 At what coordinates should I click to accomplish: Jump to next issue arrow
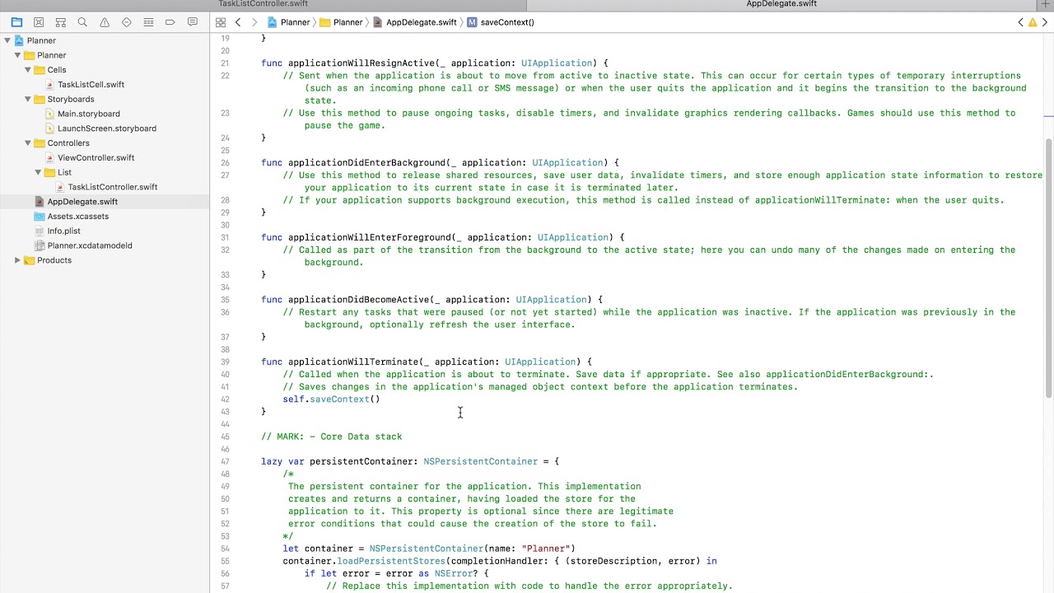tap(1043, 22)
